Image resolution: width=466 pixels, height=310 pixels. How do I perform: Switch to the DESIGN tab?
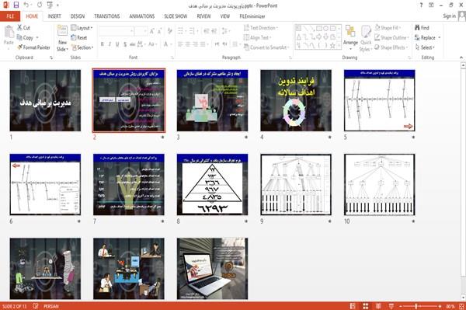78,16
